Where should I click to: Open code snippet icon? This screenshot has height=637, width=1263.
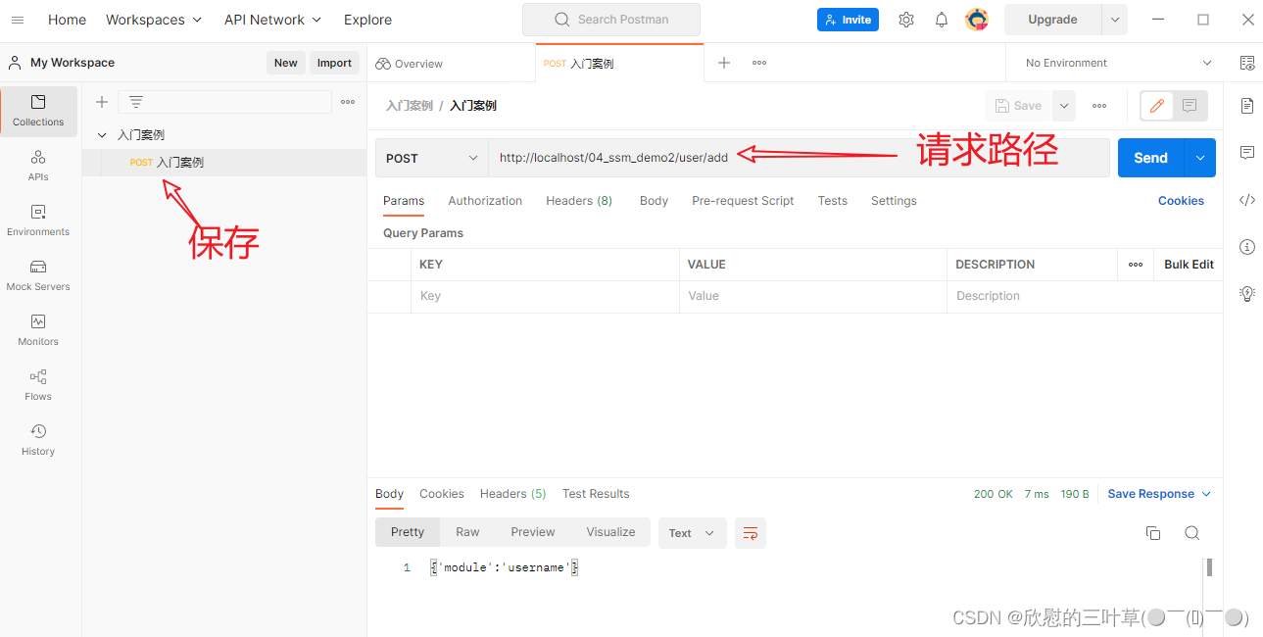(1247, 200)
